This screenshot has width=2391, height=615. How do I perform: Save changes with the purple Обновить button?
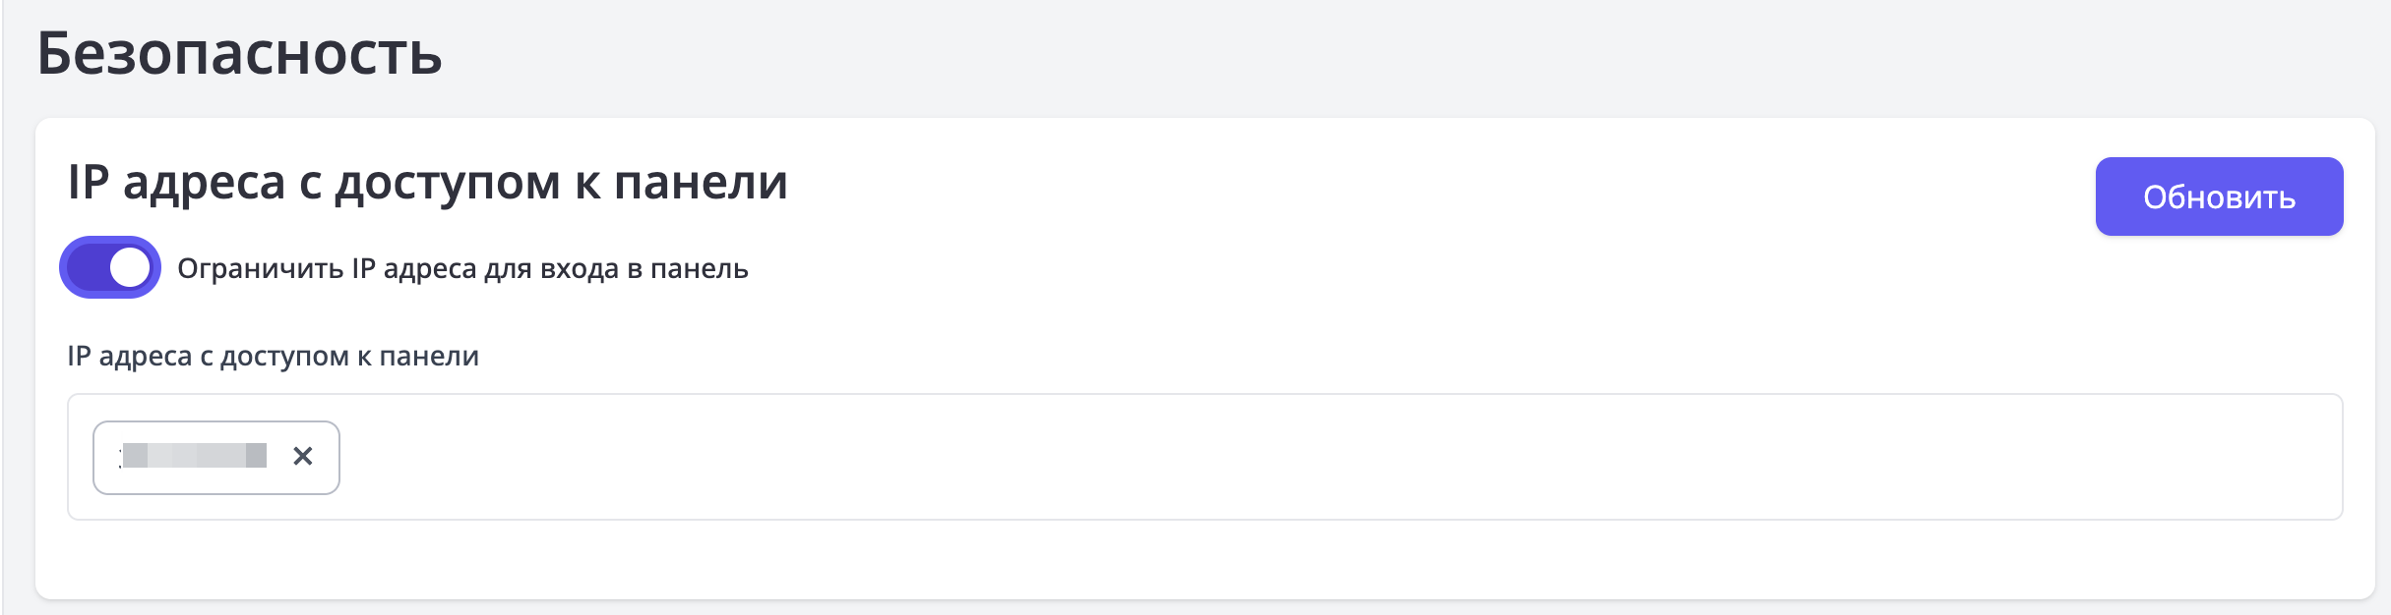point(2218,196)
